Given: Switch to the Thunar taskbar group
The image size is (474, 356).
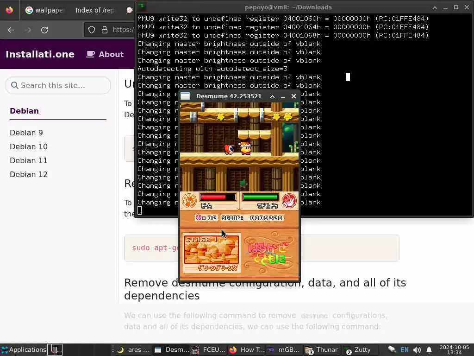Looking at the screenshot, I should pos(322,350).
